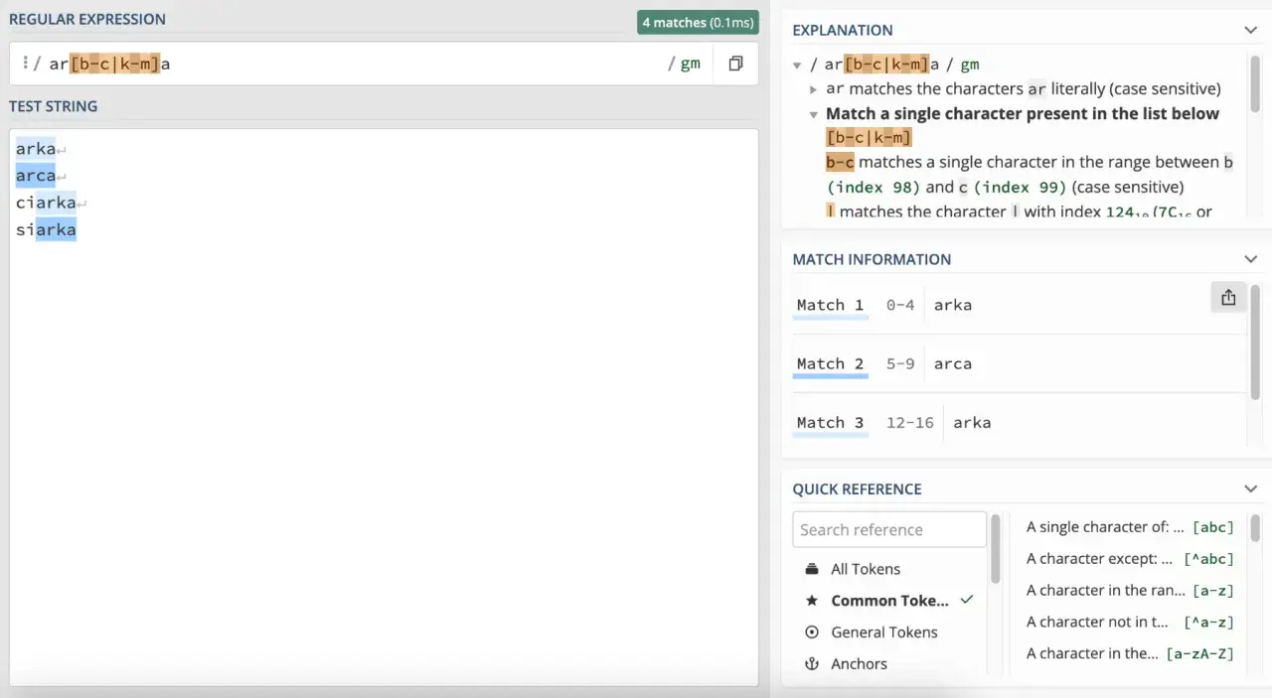This screenshot has height=698, width=1272.
Task: Open the regex flags gm selector
Action: pos(690,64)
